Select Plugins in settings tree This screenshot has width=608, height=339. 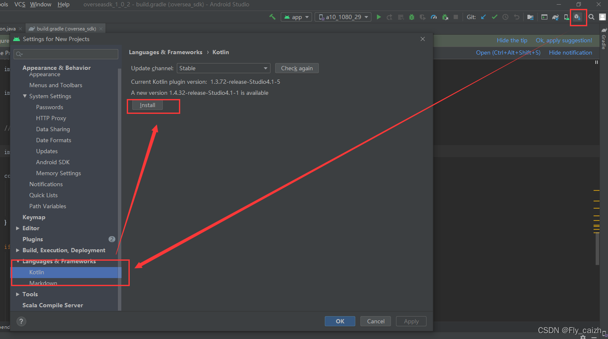33,239
